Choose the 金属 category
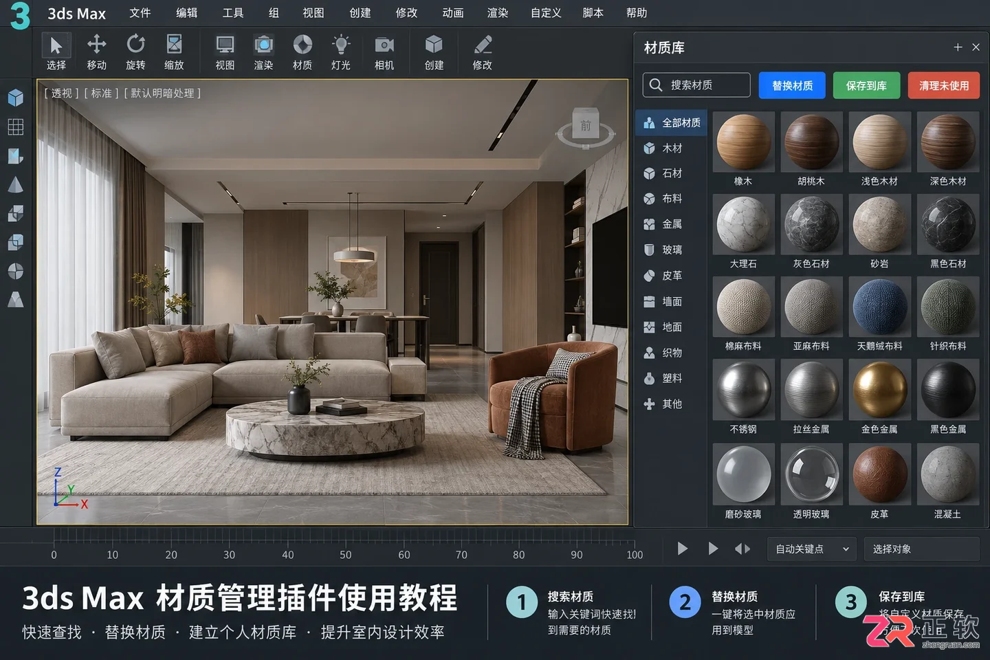The width and height of the screenshot is (990, 660). coord(672,224)
